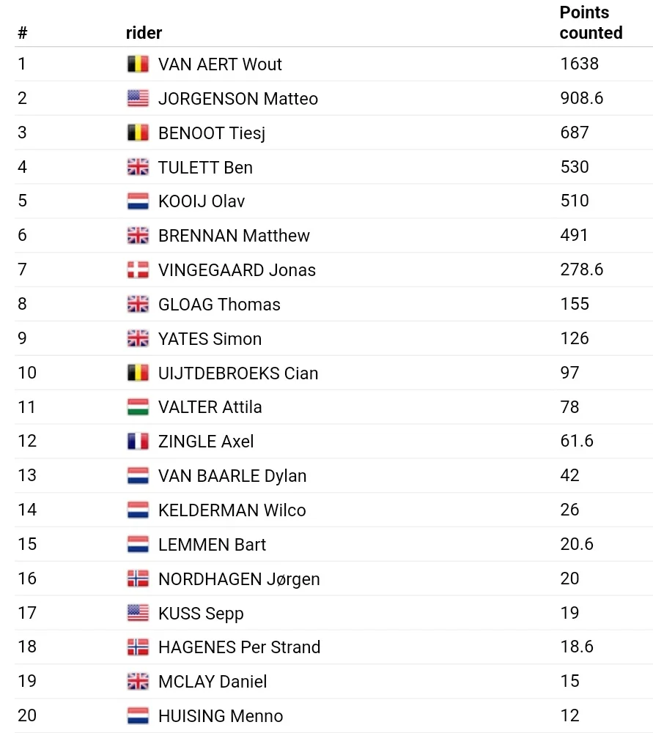653x733 pixels.
Task: Click the US flag next to JORGENSON Matteo
Action: pos(138,98)
